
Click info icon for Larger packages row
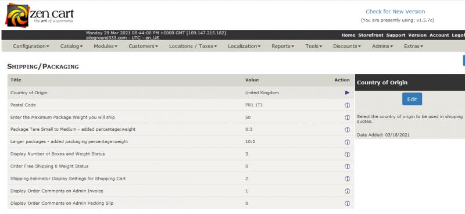(347, 142)
